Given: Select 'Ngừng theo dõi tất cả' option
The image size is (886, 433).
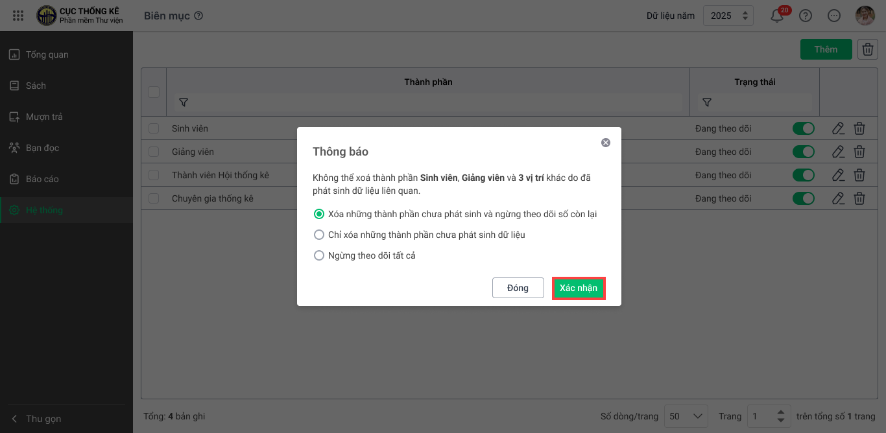Looking at the screenshot, I should click(319, 255).
